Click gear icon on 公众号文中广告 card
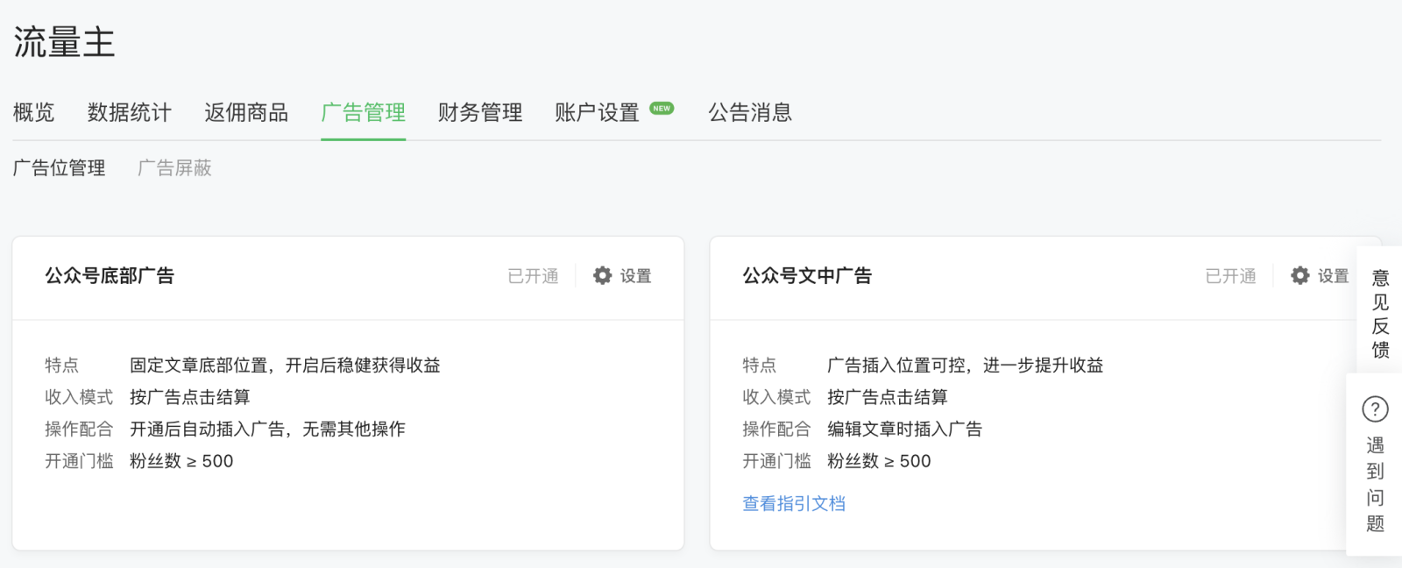This screenshot has width=1402, height=568. click(x=1299, y=275)
